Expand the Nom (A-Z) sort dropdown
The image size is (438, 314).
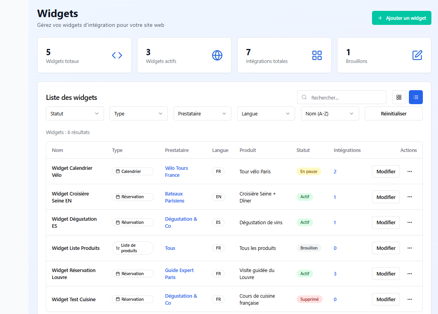(x=330, y=113)
